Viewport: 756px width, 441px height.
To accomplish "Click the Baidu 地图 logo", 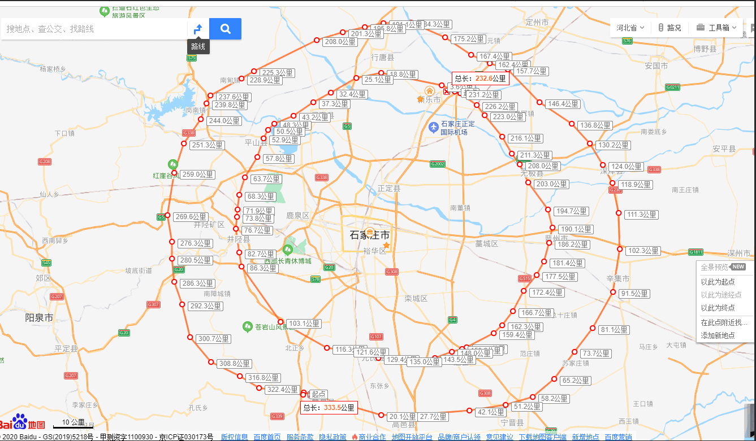I will 23,422.
